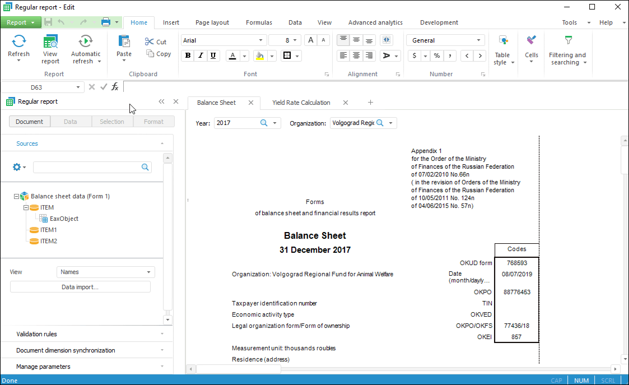This screenshot has width=629, height=385.
Task: Toggle bold formatting
Action: 188,55
